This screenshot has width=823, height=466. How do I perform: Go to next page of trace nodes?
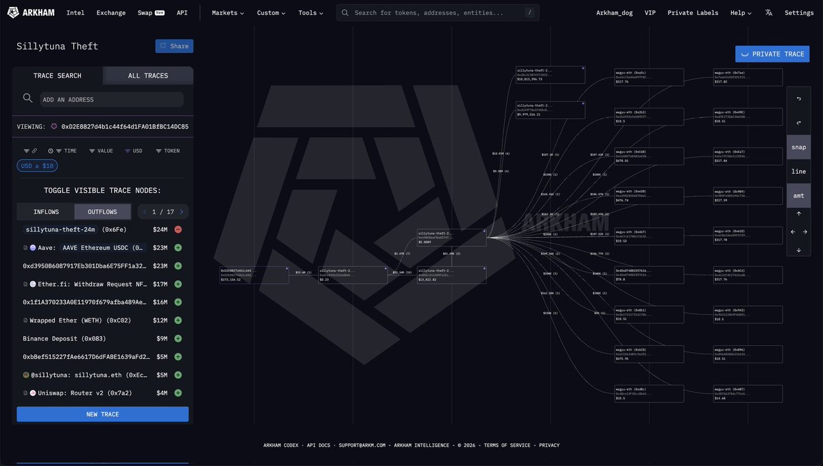tap(181, 212)
